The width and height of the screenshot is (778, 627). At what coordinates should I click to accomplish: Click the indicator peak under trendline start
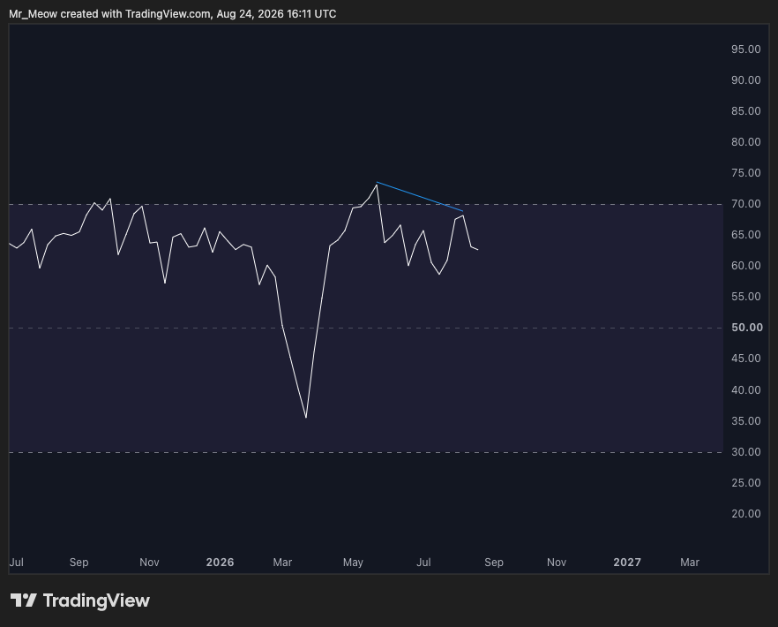point(377,185)
